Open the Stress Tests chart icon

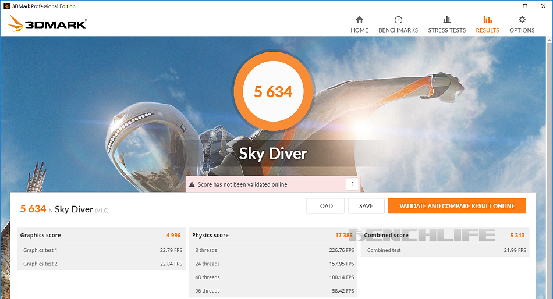(x=447, y=19)
